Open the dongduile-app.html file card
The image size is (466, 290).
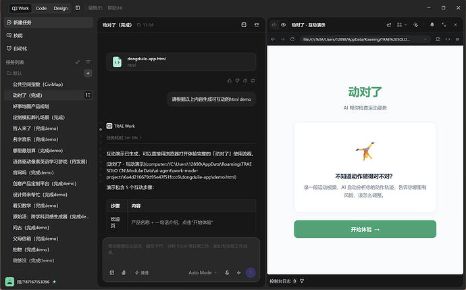click(181, 62)
